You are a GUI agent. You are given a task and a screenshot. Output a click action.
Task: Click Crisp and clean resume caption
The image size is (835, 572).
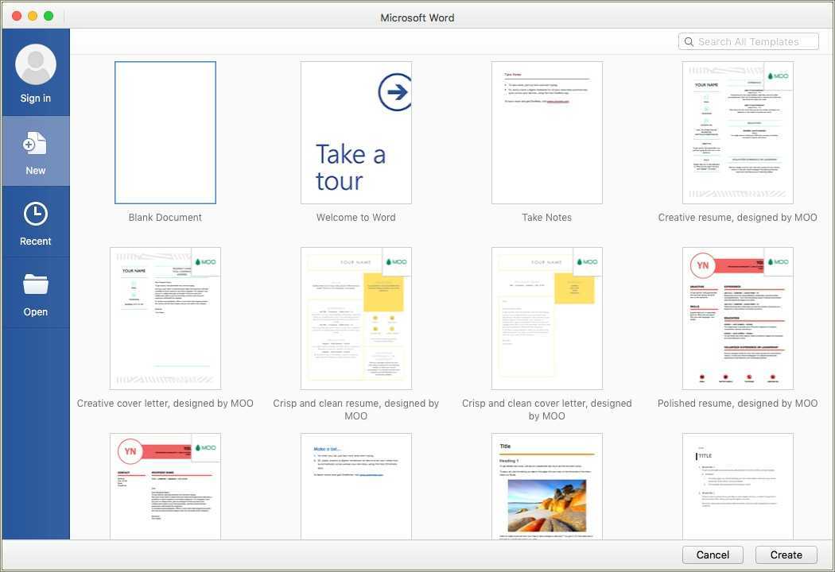point(356,410)
